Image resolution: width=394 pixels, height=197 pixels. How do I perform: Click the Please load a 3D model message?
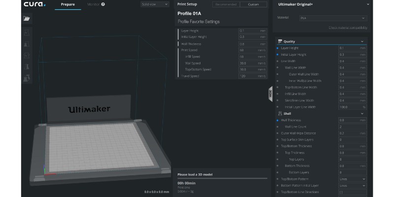tap(195, 174)
